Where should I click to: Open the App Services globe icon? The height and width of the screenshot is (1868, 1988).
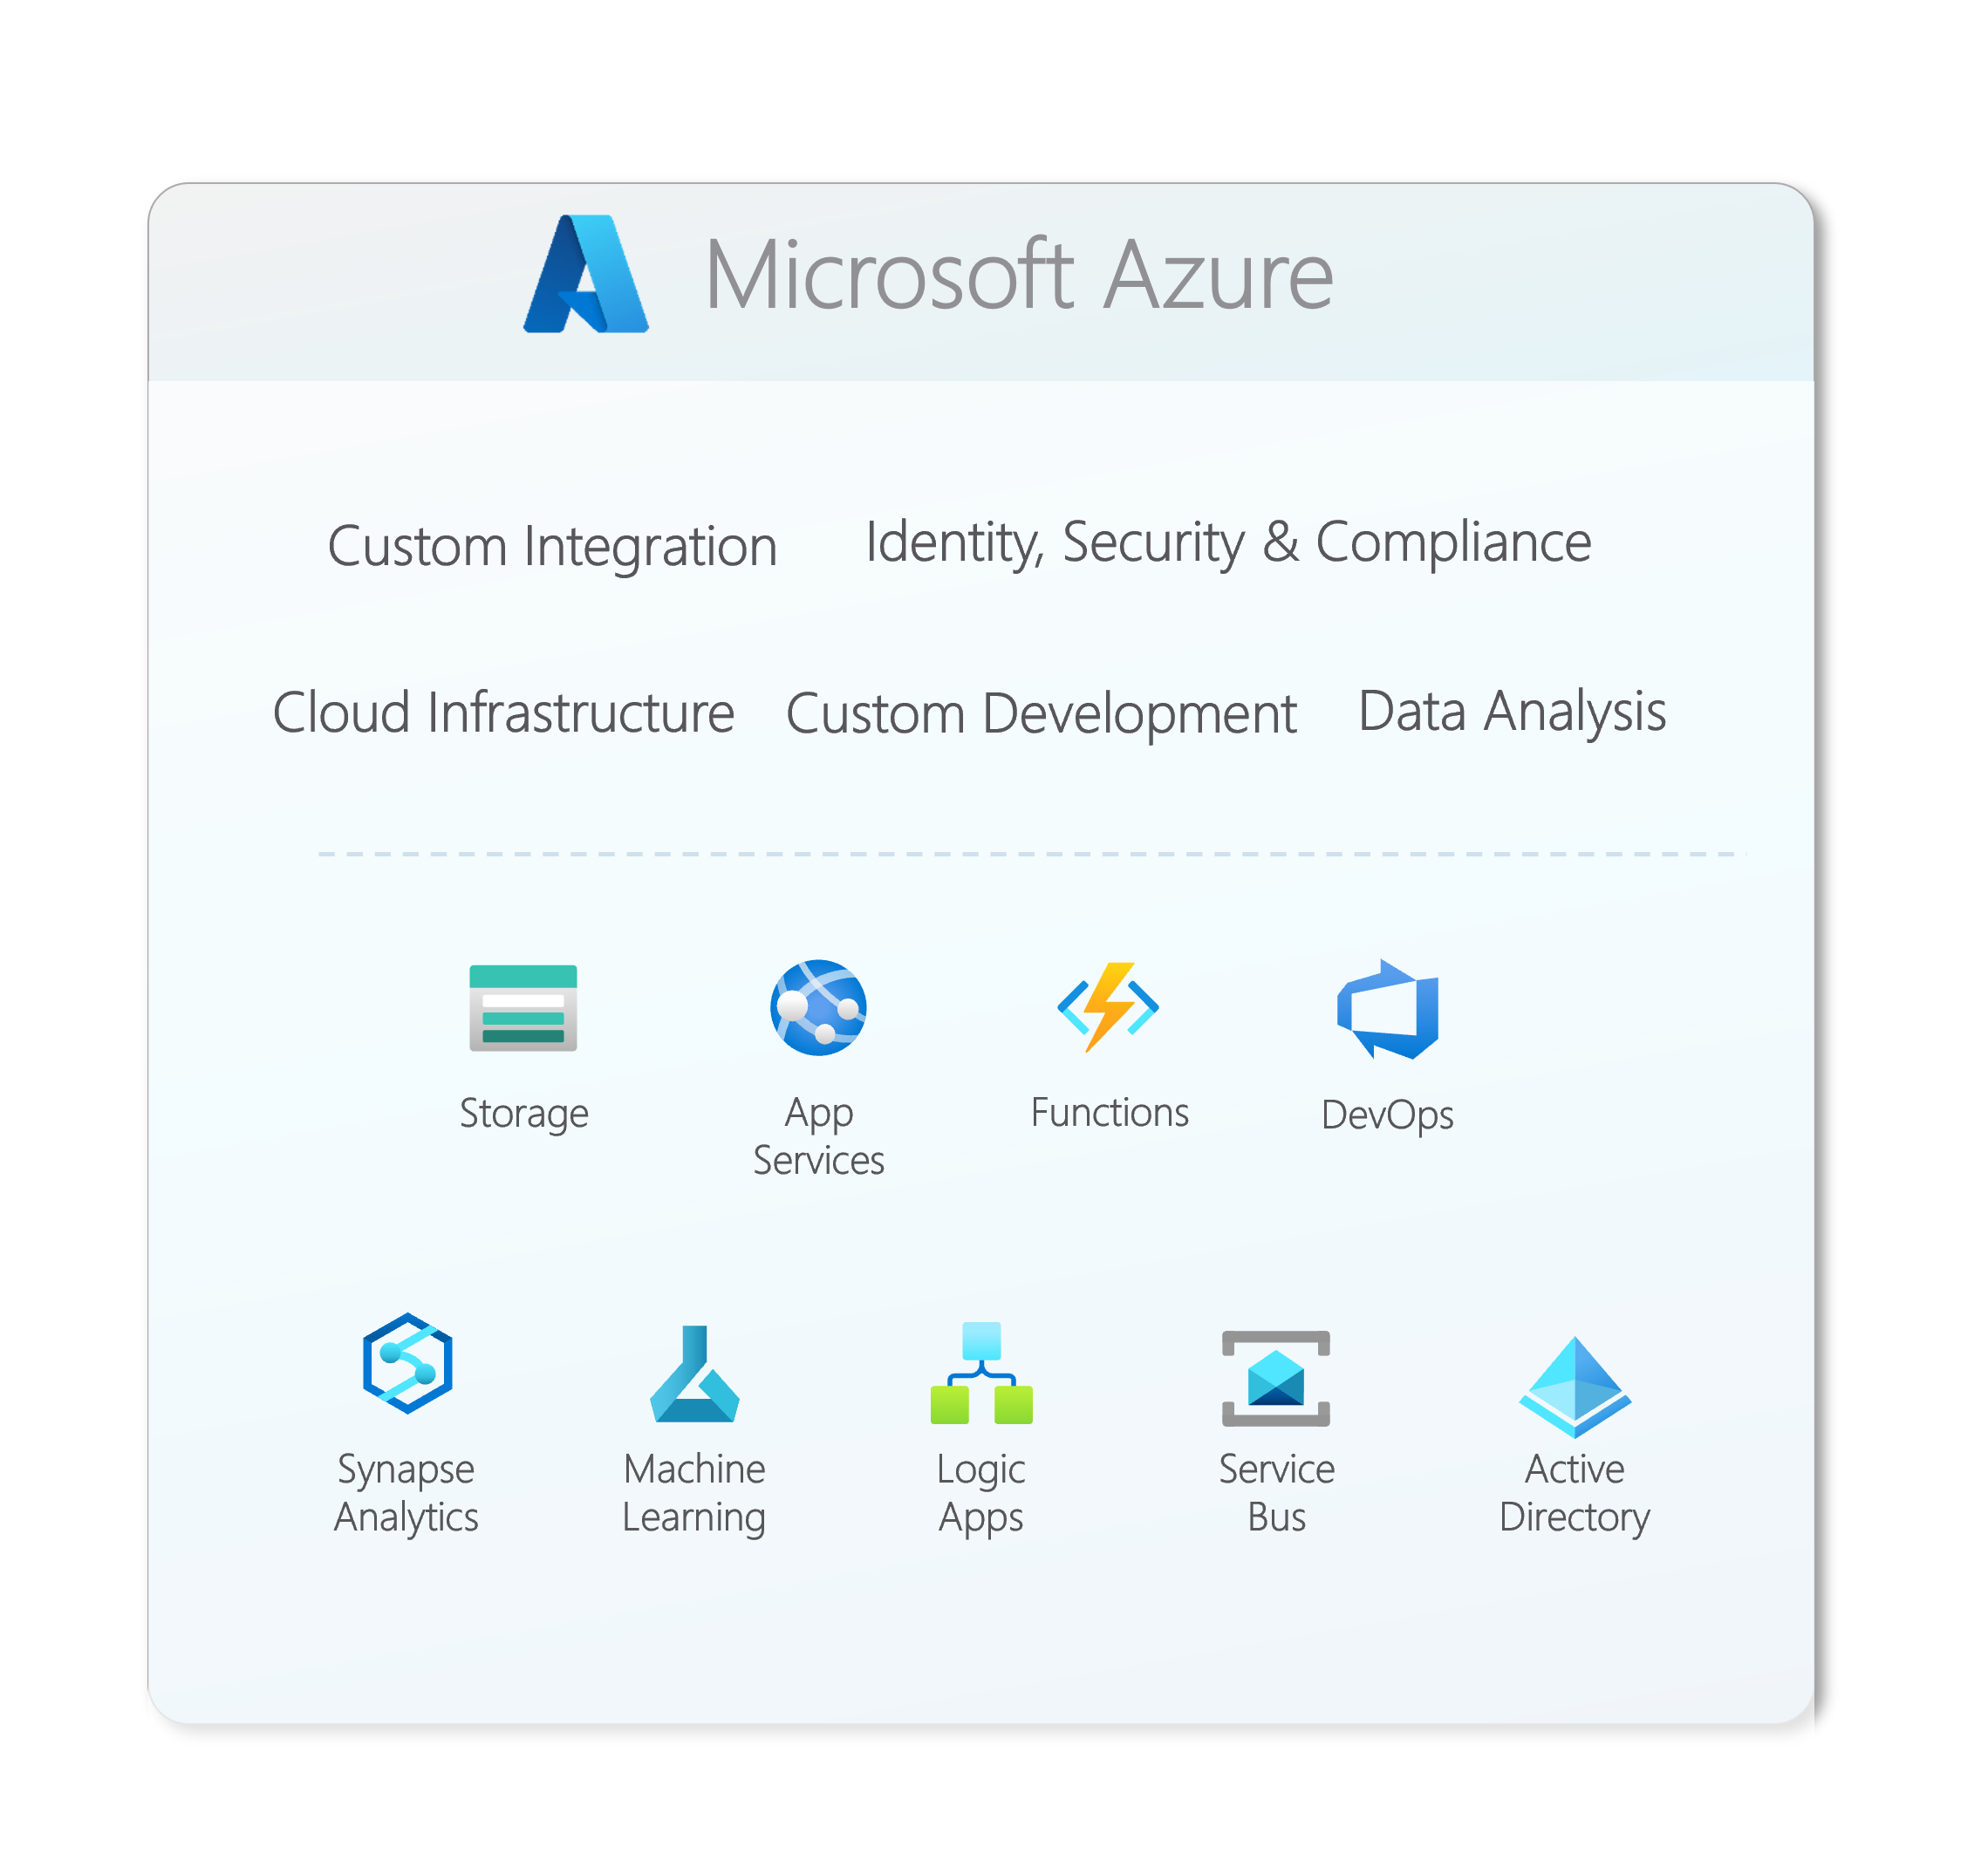818,1008
